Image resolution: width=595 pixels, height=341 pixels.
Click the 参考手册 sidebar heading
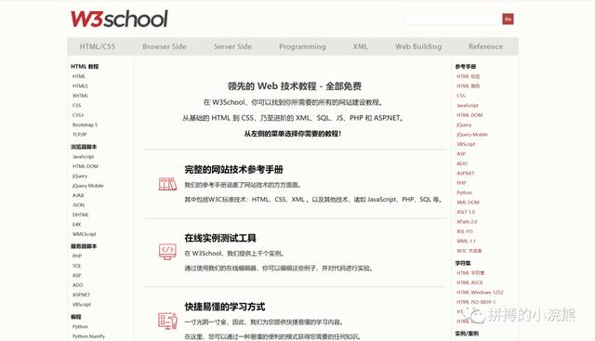(x=466, y=66)
